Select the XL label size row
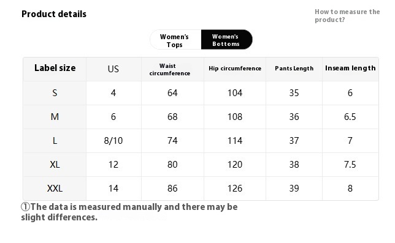The width and height of the screenshot is (395, 243). coord(201,165)
